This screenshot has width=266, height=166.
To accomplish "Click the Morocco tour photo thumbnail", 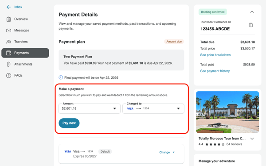I will (227, 112).
